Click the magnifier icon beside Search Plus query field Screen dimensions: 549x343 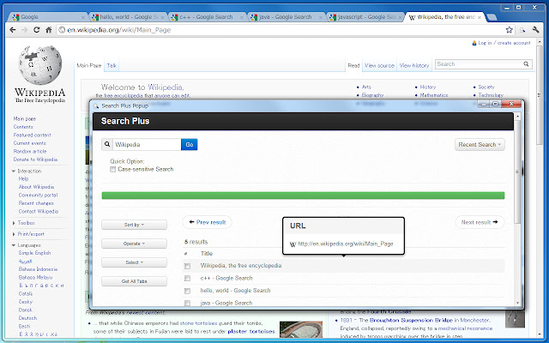(107, 144)
